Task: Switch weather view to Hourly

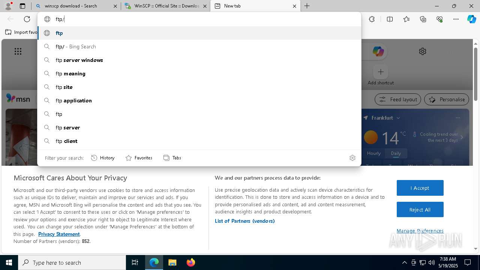Action: [374, 153]
